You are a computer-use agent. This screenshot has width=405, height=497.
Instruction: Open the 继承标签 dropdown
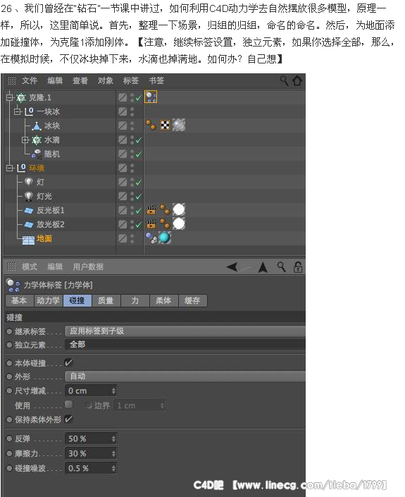tap(185, 331)
